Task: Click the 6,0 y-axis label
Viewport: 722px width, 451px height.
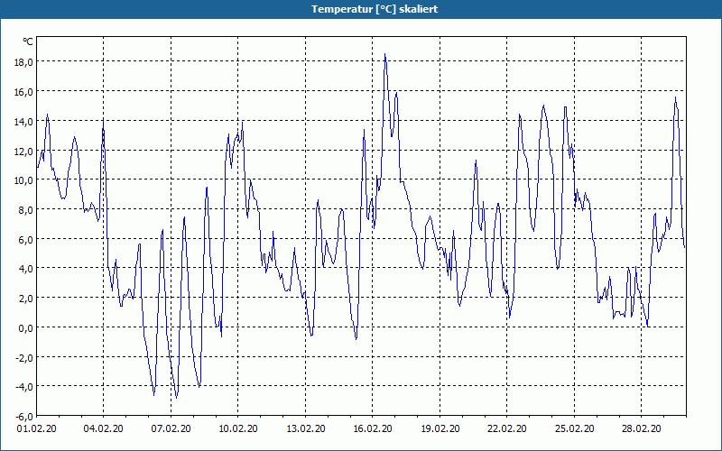Action: click(25, 239)
